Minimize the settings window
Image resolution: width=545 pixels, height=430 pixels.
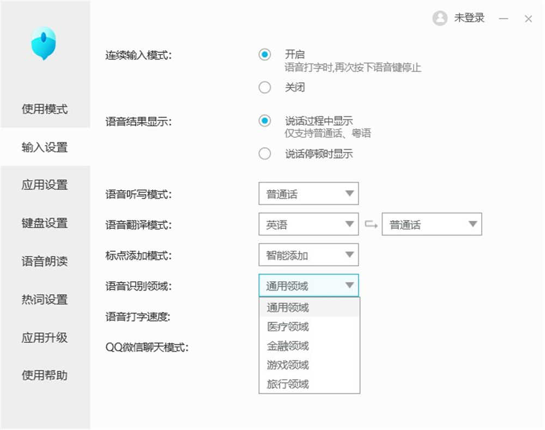pyautogui.click(x=503, y=19)
